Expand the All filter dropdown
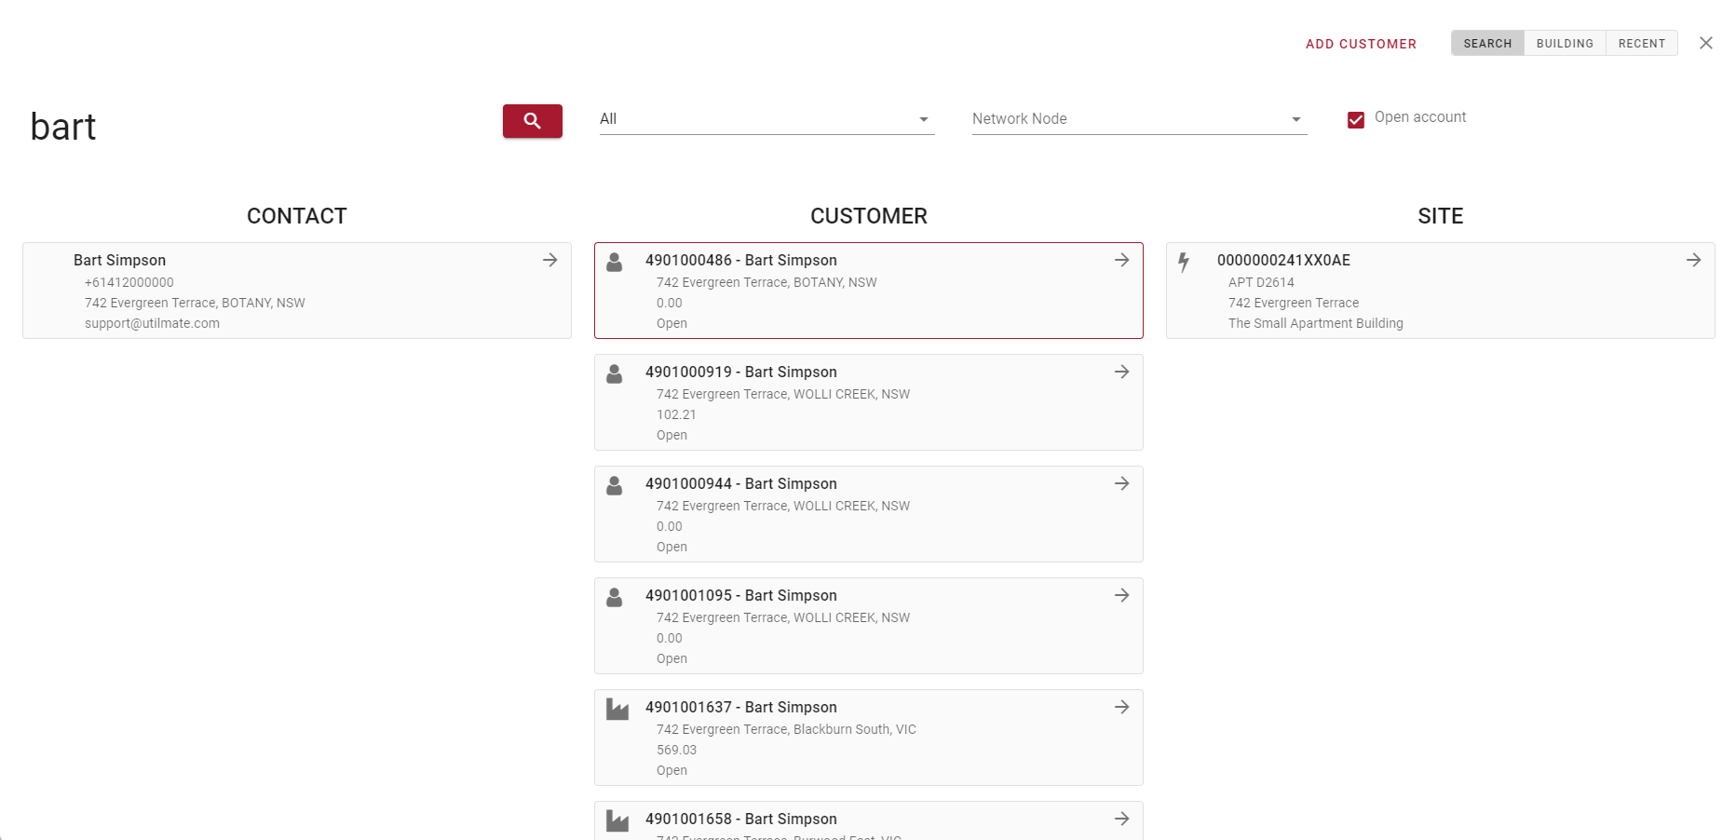This screenshot has width=1736, height=840. pyautogui.click(x=767, y=119)
